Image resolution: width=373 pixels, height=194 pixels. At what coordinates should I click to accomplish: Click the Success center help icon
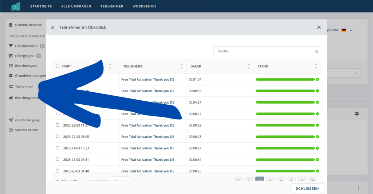(x=11, y=130)
